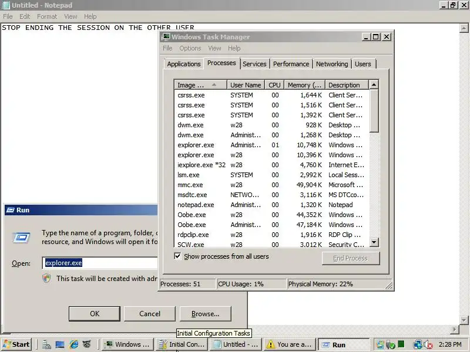
Task: Switch to Untitled Notepad taskbar button
Action: pos(236,344)
